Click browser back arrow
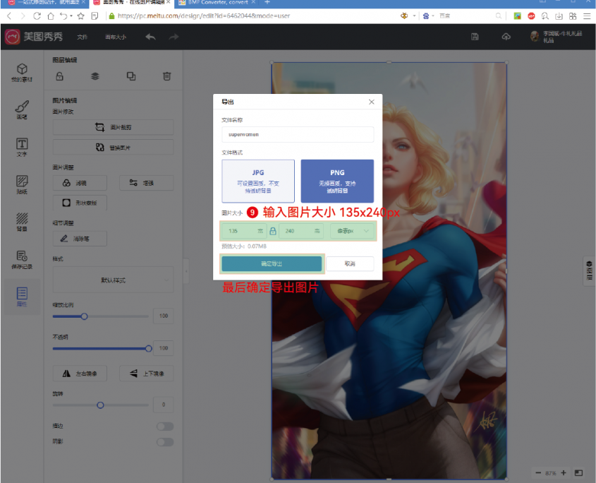Image resolution: width=596 pixels, height=483 pixels. point(9,16)
